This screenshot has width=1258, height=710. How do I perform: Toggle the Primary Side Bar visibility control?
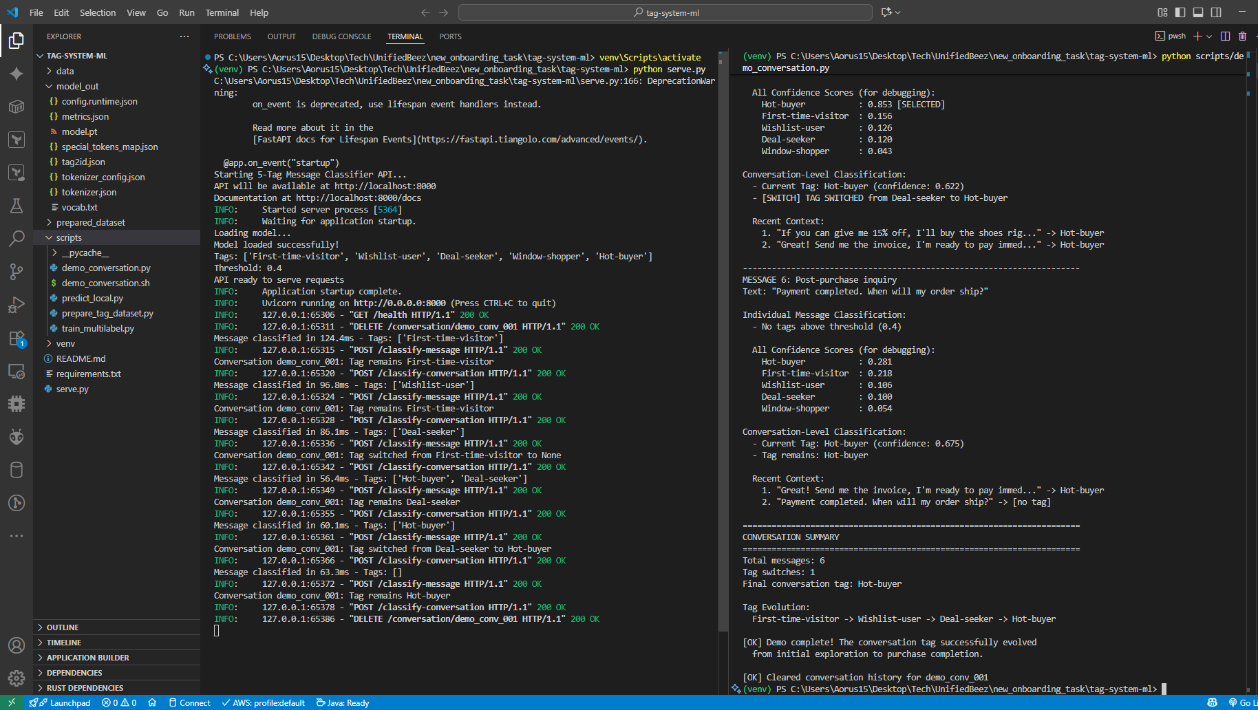click(1180, 12)
